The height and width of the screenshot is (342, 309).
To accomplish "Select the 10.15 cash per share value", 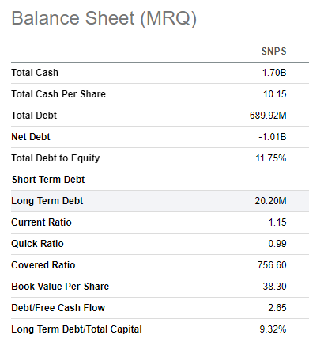I will click(274, 94).
